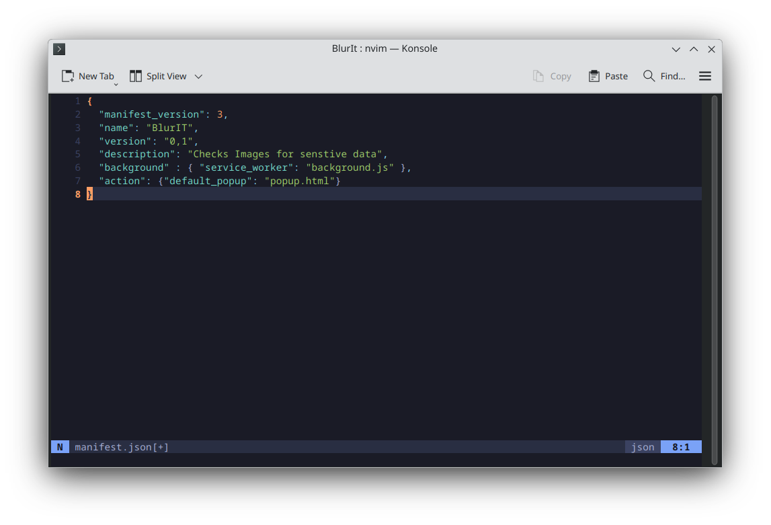The width and height of the screenshot is (771, 525).
Task: Place cursor on "manifest_version" line
Action: [x=163, y=114]
